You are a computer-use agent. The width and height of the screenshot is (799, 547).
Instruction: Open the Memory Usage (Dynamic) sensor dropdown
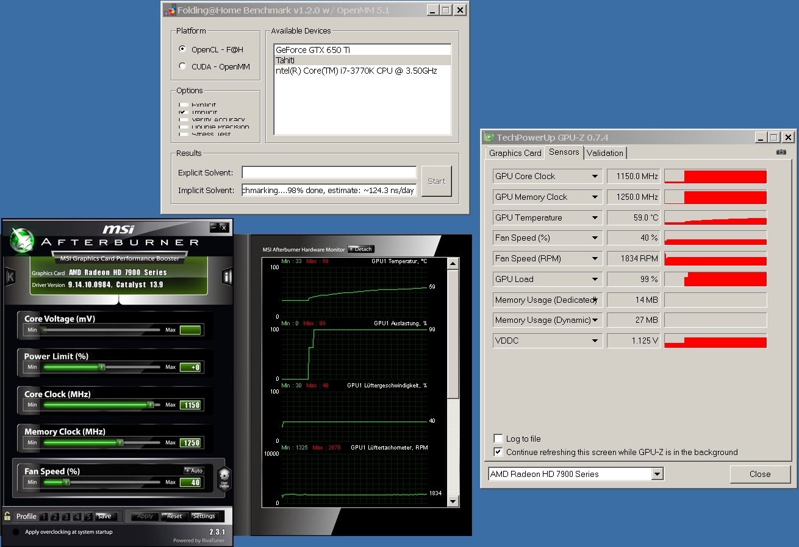[595, 320]
